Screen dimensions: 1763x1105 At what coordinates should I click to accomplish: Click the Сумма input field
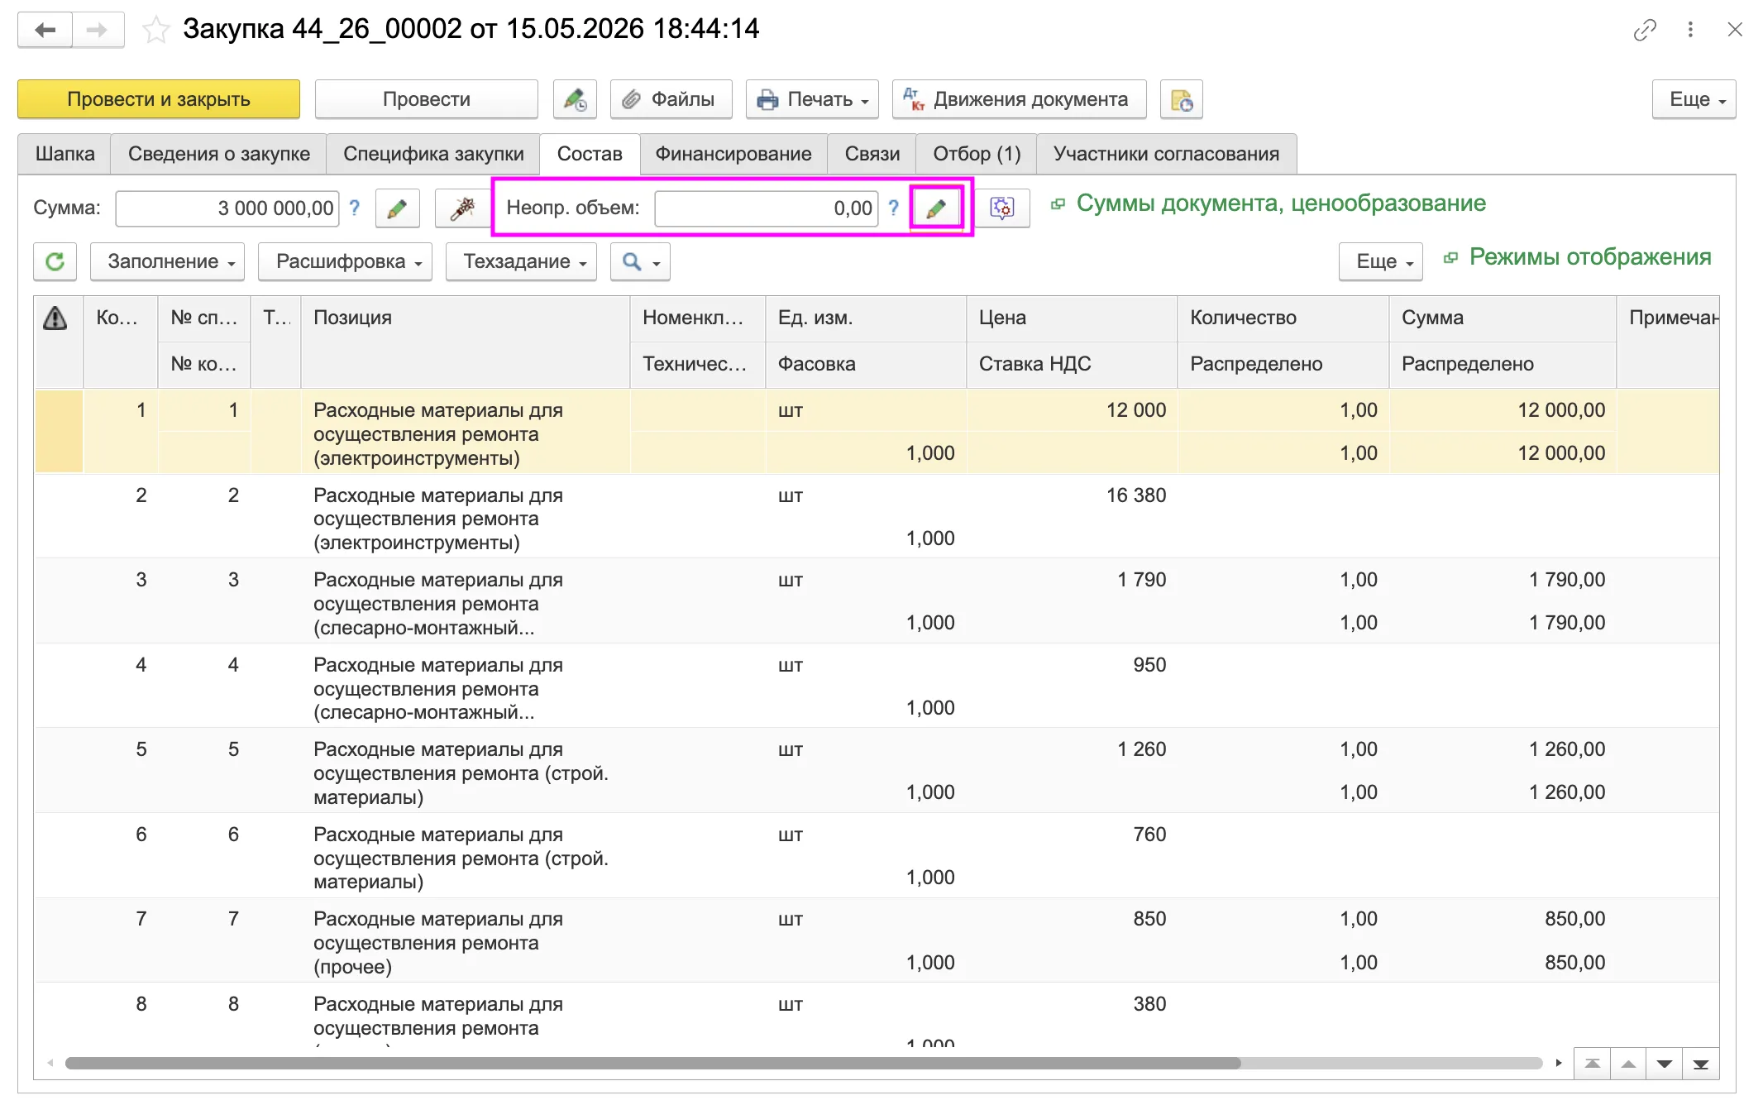coord(227,208)
